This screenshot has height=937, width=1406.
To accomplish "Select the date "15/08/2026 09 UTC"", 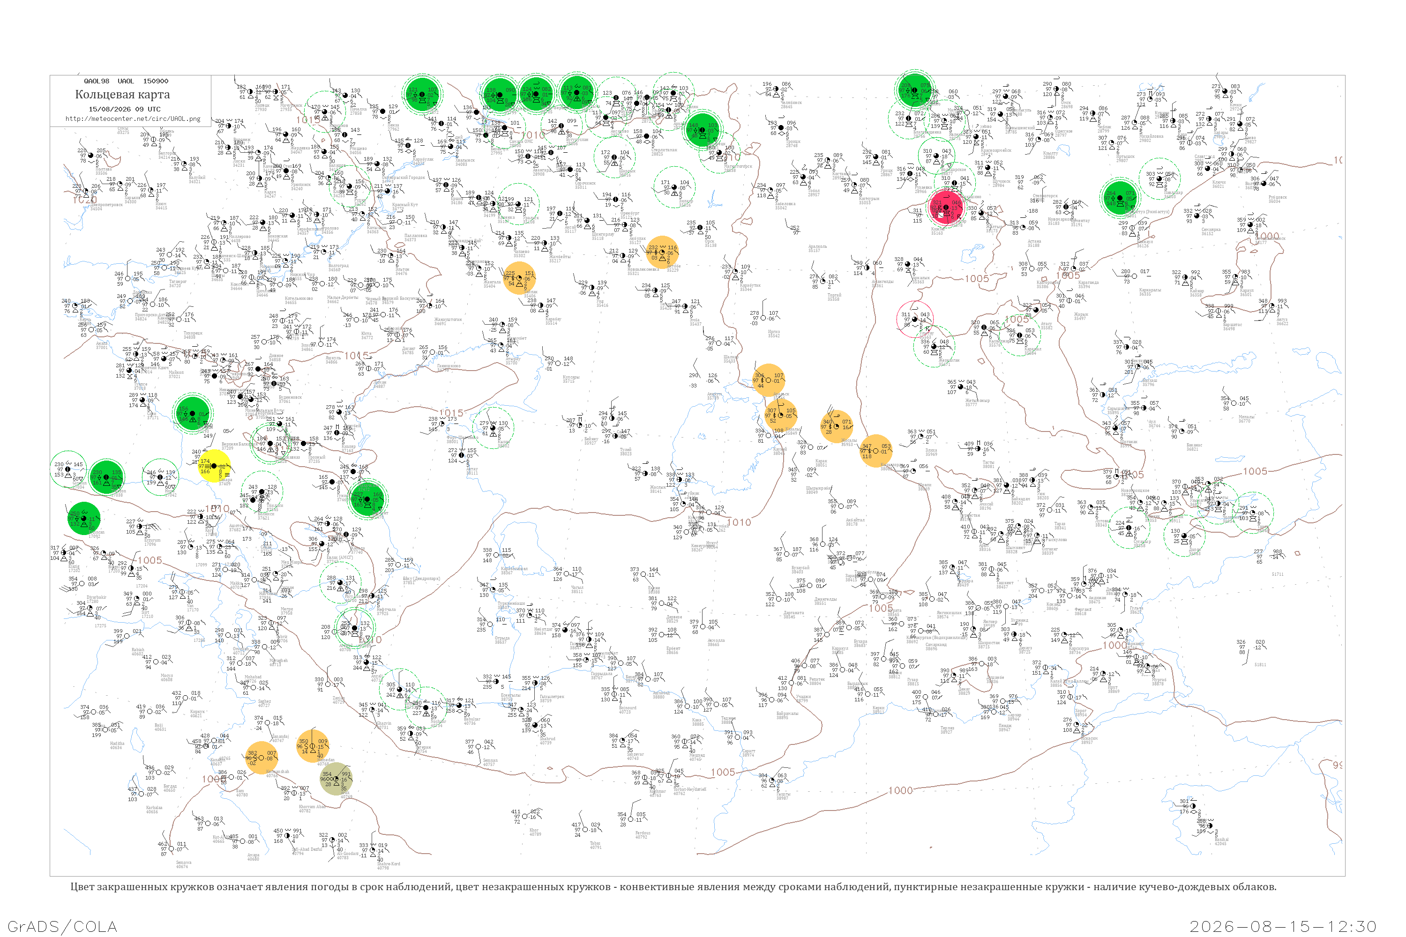I will pyautogui.click(x=124, y=109).
